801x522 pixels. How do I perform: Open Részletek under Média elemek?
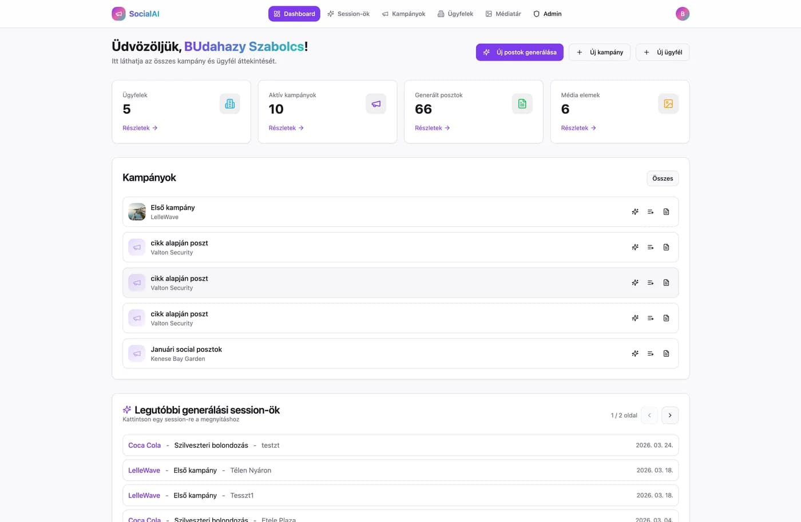pos(578,128)
